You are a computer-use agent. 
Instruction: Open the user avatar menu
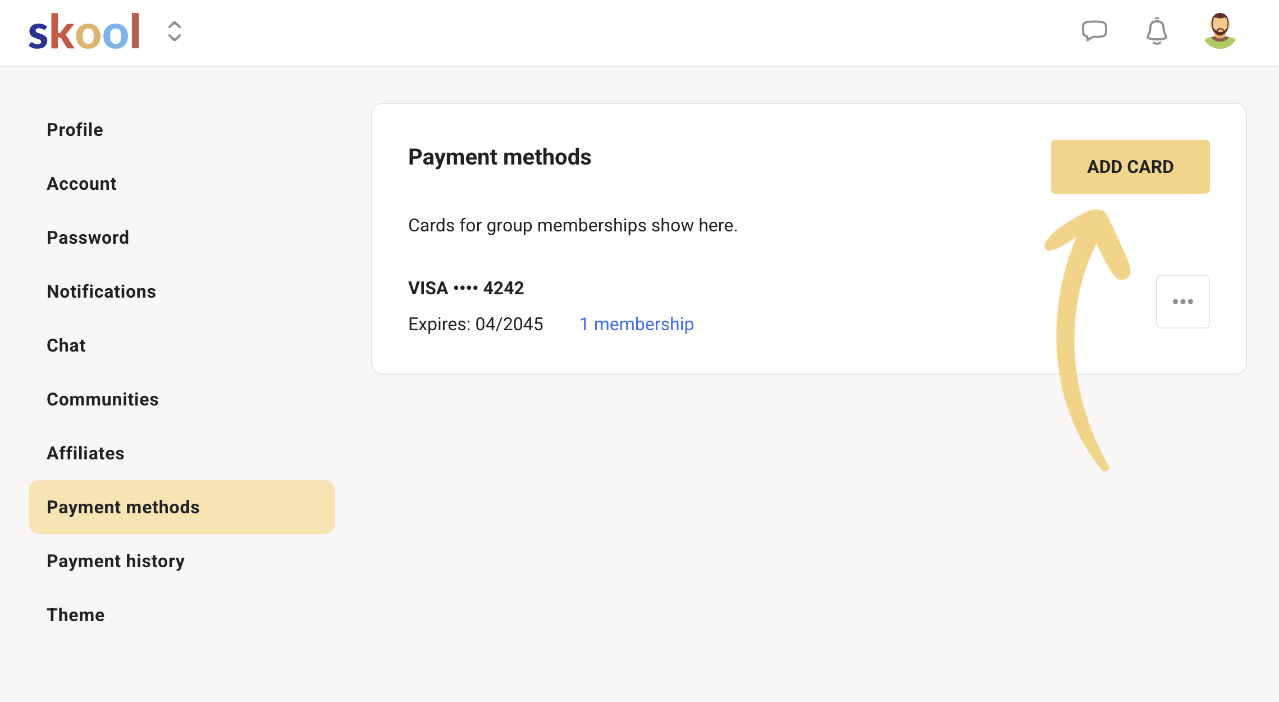coord(1220,31)
